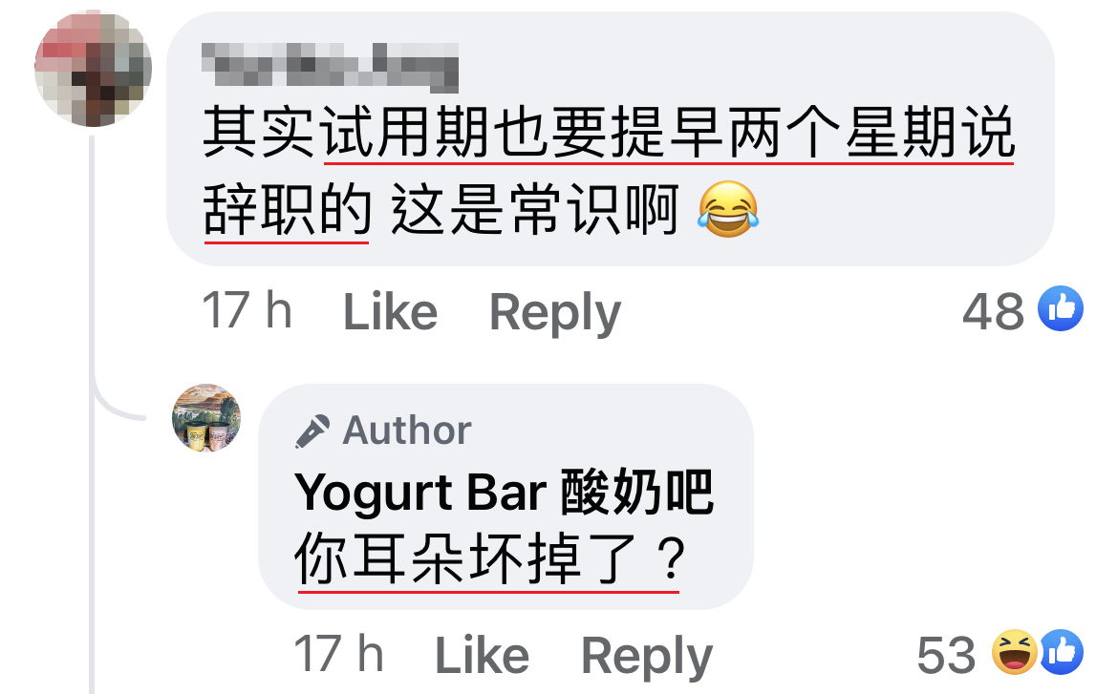Click the Author label text
Image resolution: width=1118 pixels, height=694 pixels.
pyautogui.click(x=407, y=431)
